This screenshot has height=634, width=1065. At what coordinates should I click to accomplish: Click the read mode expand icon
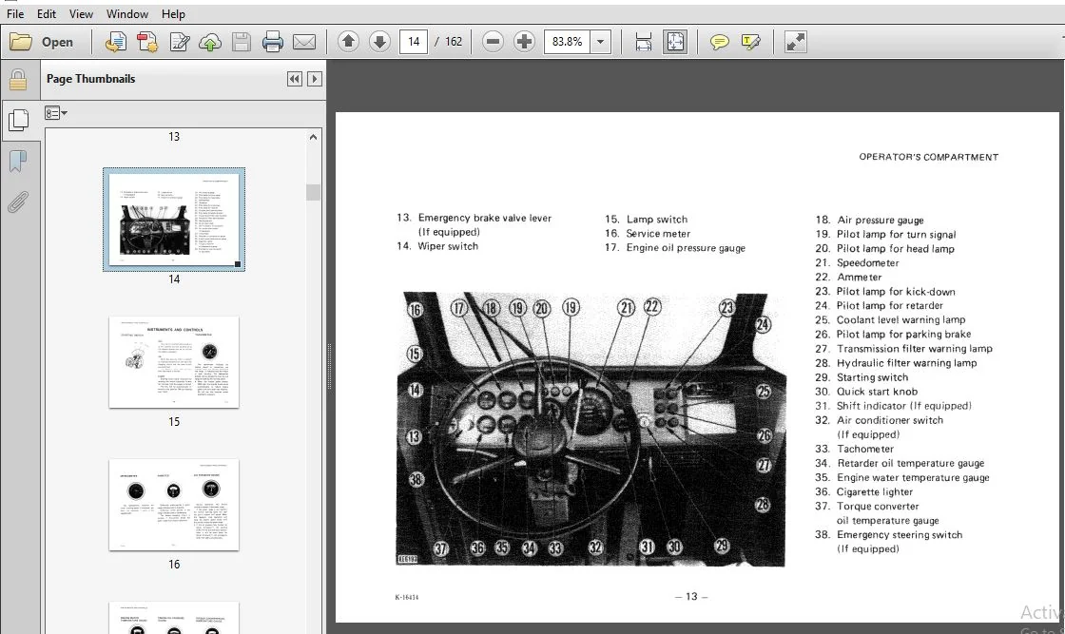coord(795,42)
